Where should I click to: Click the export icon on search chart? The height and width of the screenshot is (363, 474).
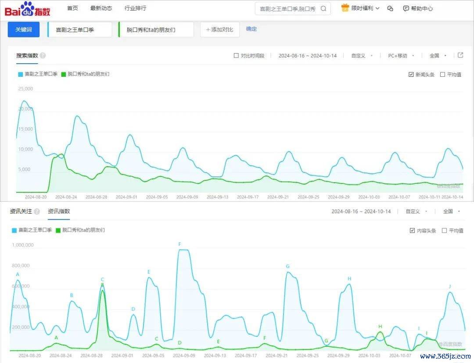[x=460, y=55]
